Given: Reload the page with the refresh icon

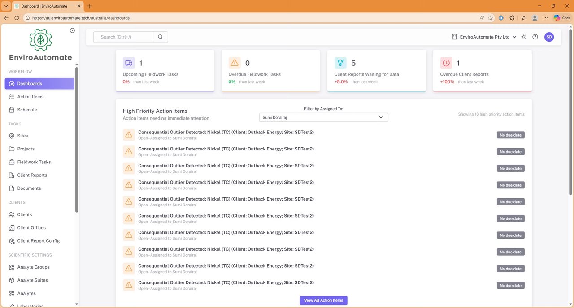Looking at the screenshot, I should click(17, 18).
